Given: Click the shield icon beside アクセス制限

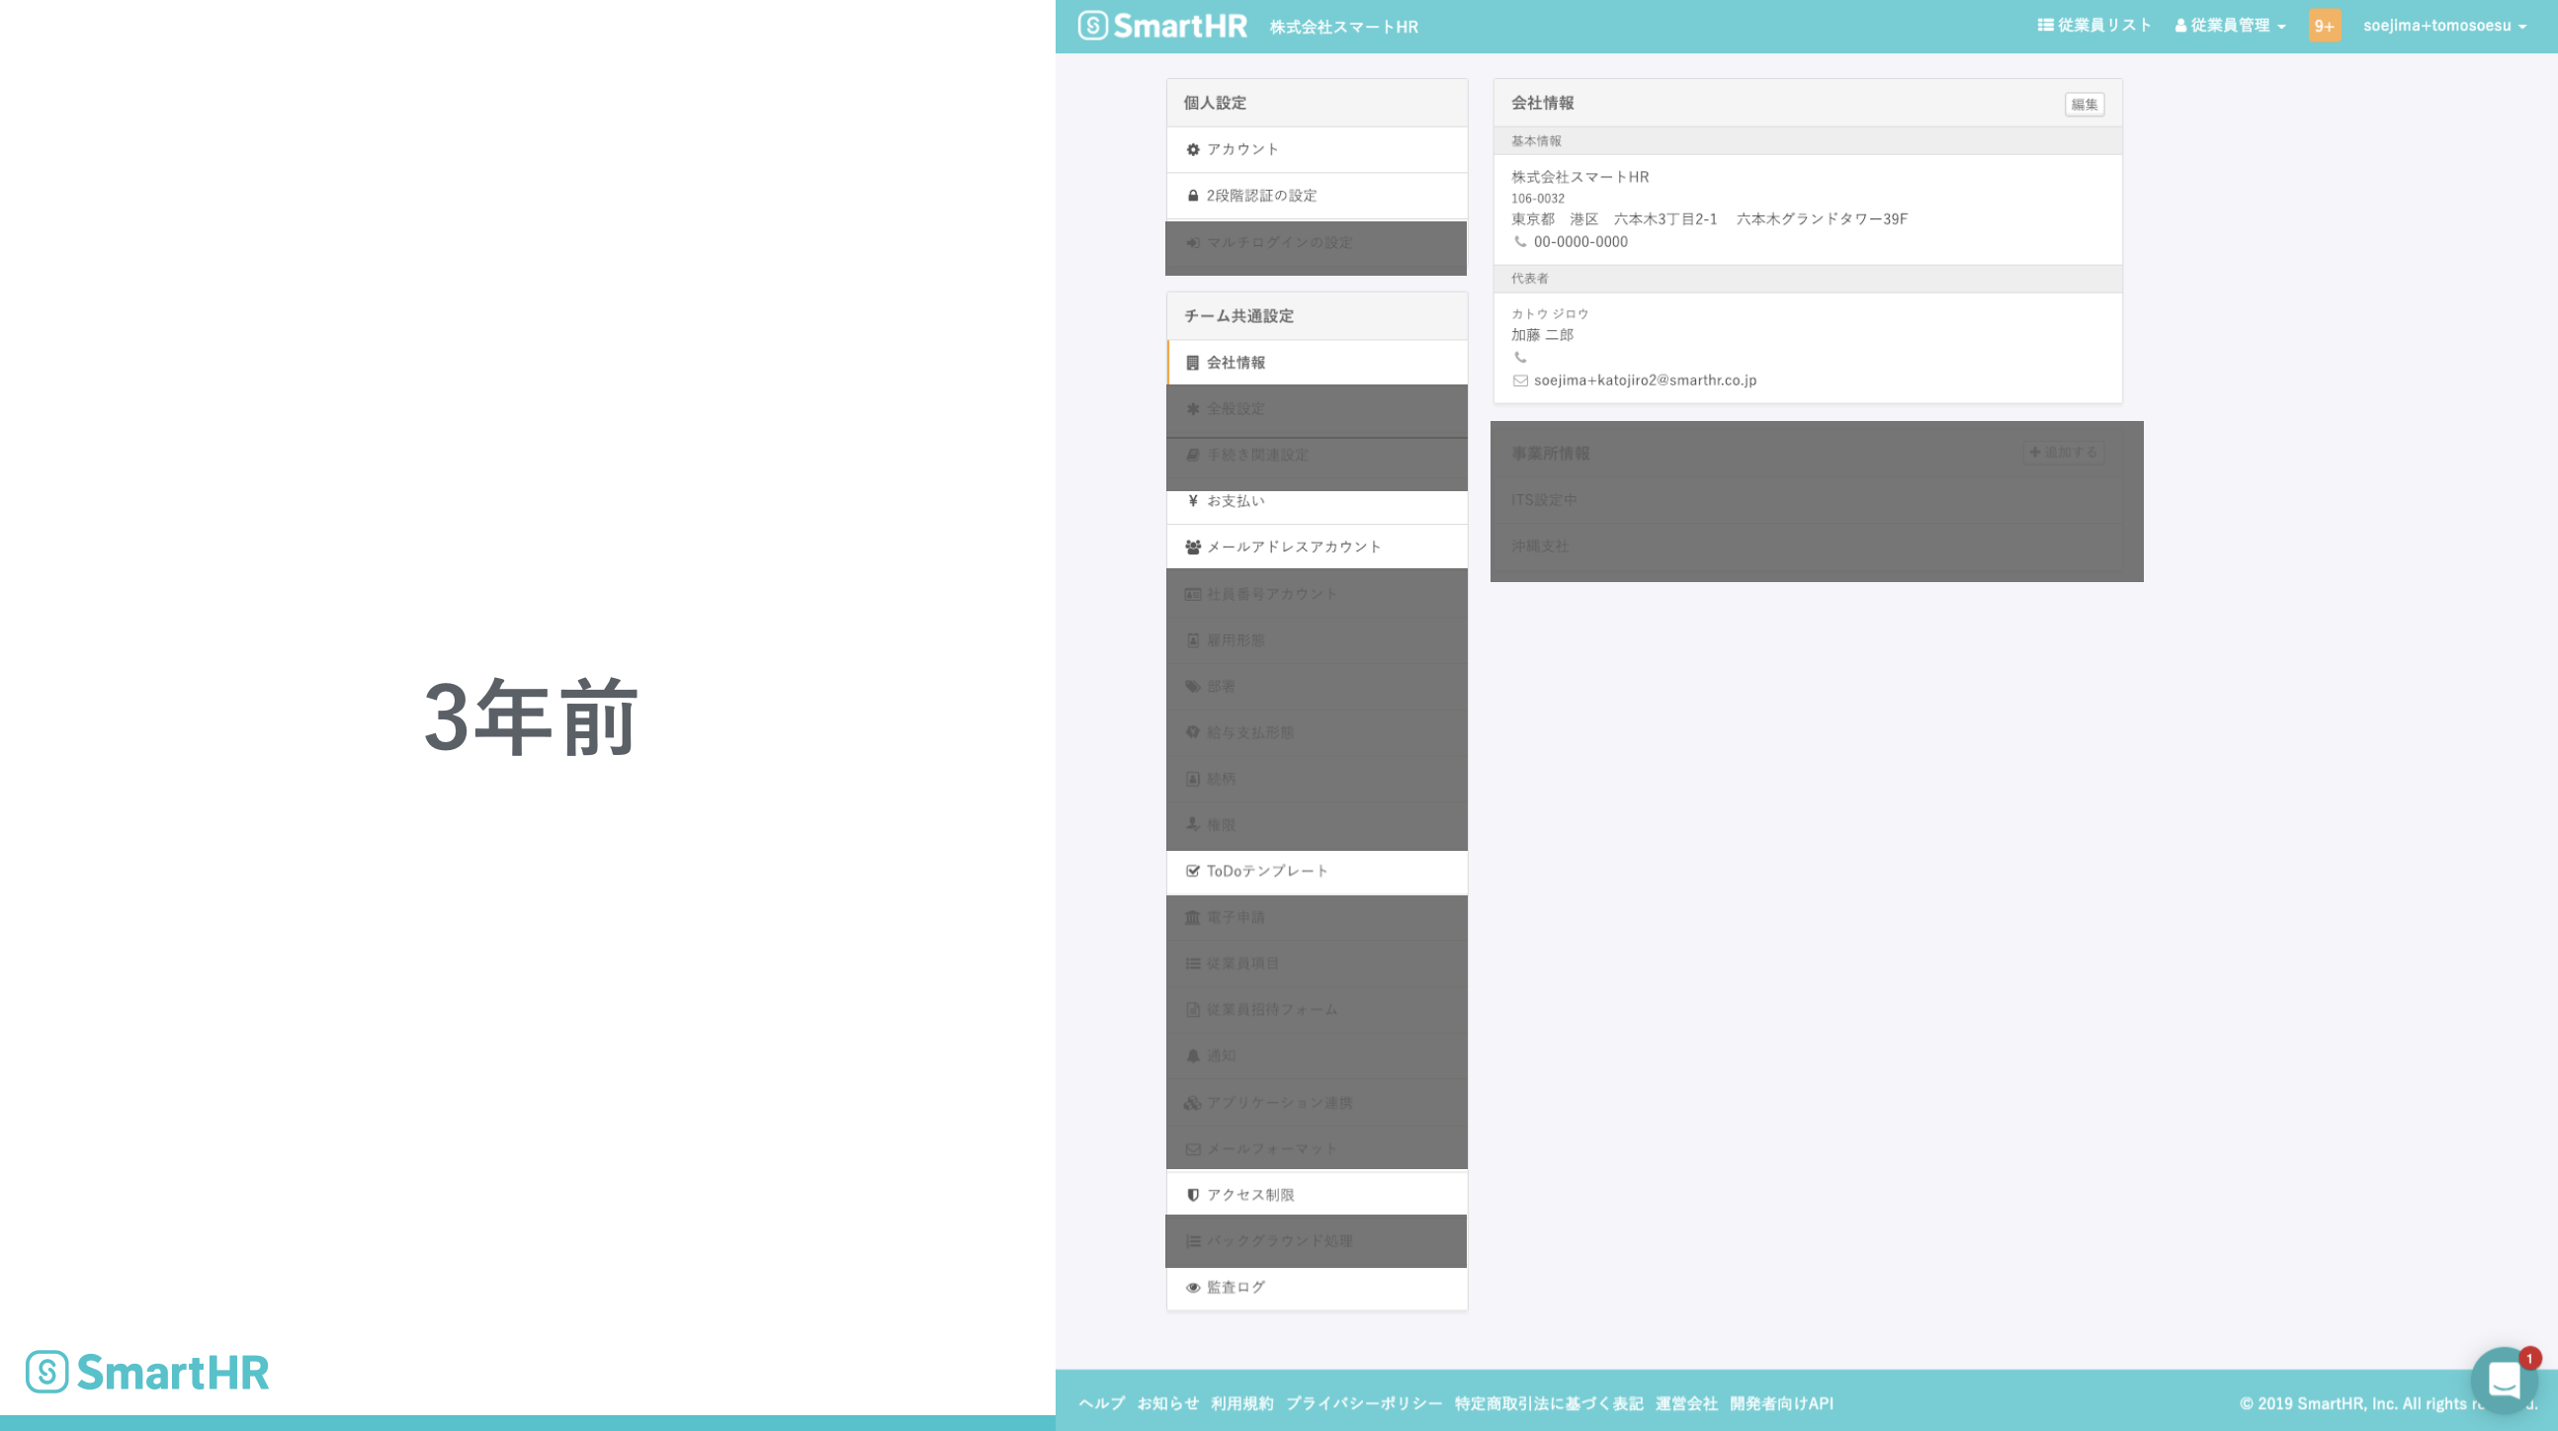Looking at the screenshot, I should 1193,1195.
